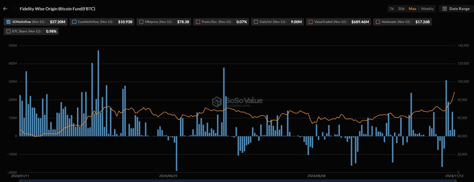Toggle the BTC Share series checkbox
This screenshot has height=182, width=474.
tap(9, 32)
